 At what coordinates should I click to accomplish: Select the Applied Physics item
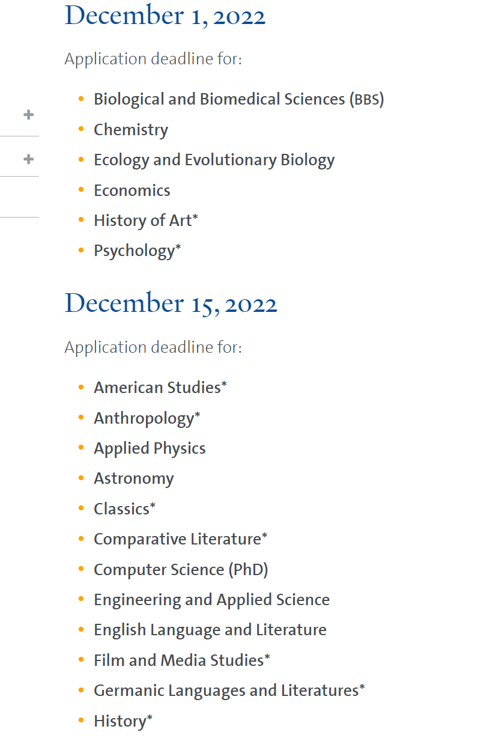click(150, 448)
